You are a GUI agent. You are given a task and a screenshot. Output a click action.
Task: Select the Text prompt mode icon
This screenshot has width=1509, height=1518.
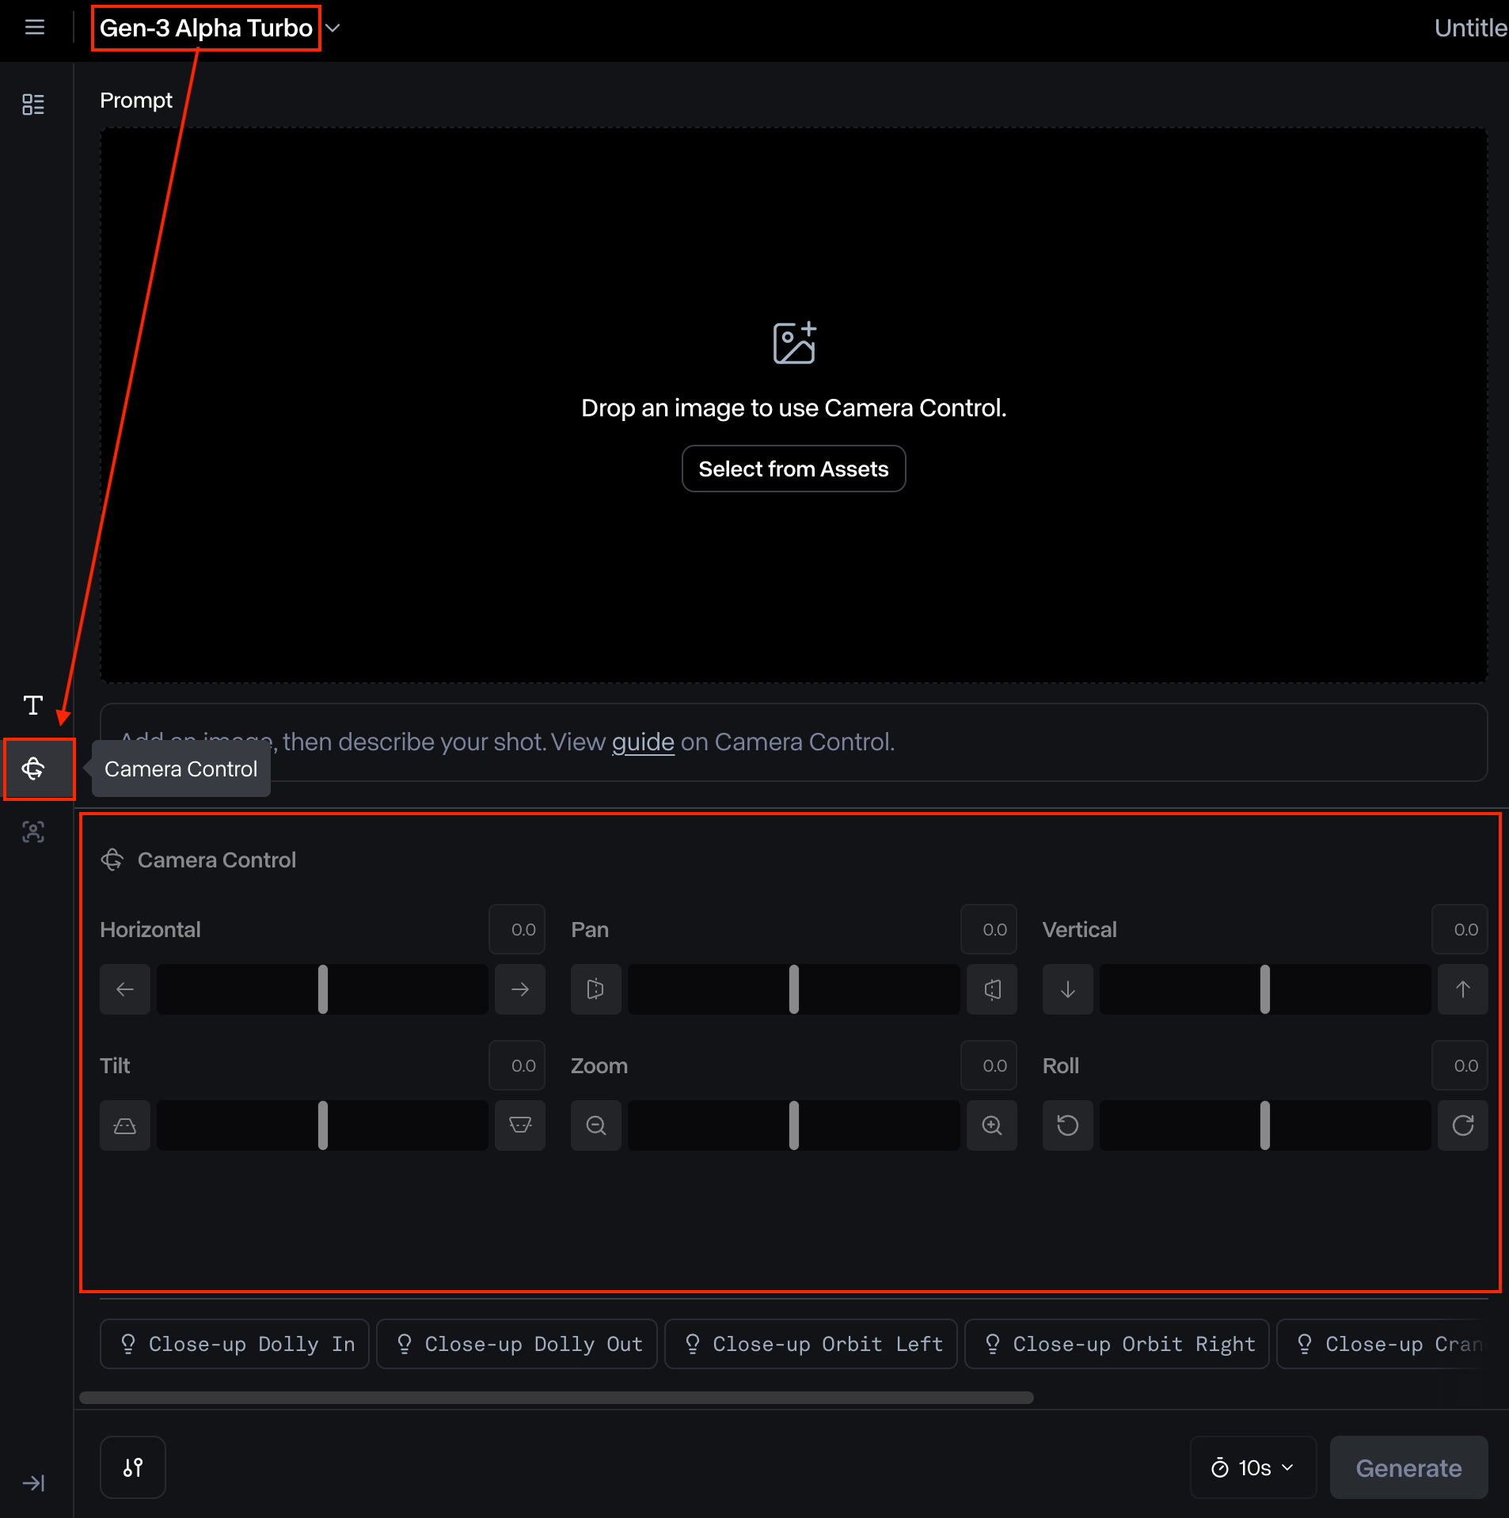pos(33,704)
